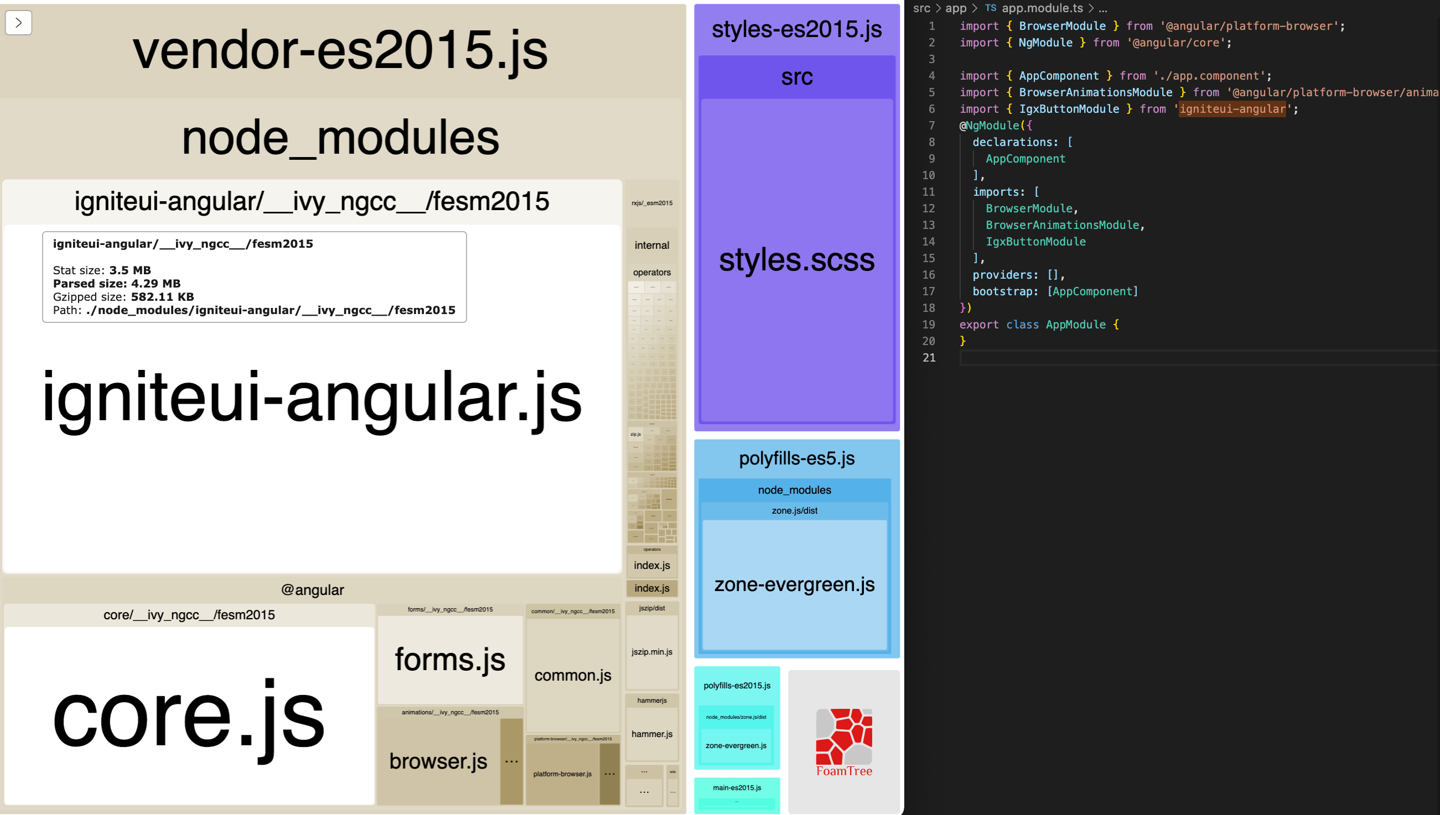
Task: Select the browser.js animations block
Action: [x=438, y=761]
